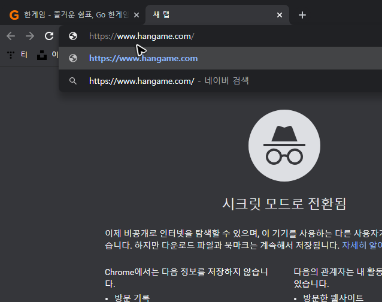Click the incognito hat and glasses icon
382x302 pixels.
pos(284,146)
